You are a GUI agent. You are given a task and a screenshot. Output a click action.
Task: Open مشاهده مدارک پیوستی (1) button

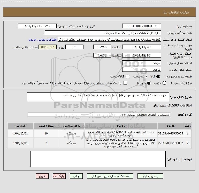[110, 176]
